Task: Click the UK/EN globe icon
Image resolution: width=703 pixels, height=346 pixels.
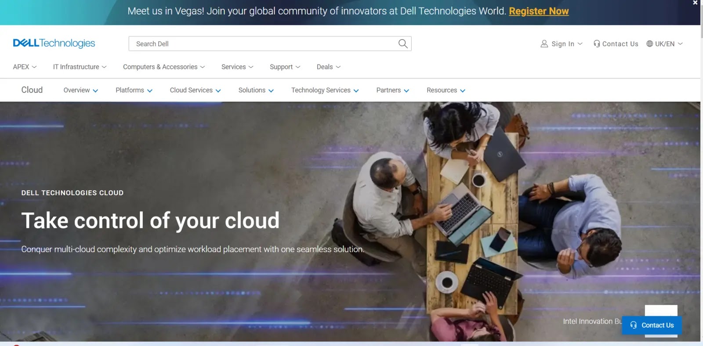Action: pos(649,44)
